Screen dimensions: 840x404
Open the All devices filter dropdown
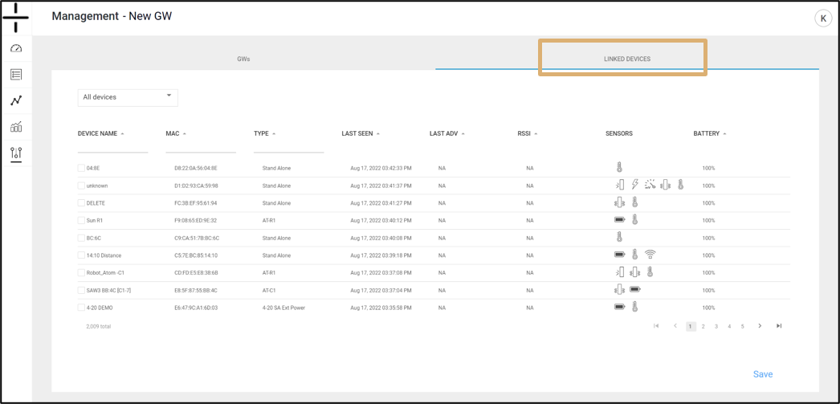pos(128,97)
